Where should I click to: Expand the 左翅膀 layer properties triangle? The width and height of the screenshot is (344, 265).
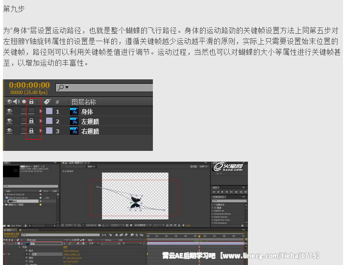pyautogui.click(x=41, y=121)
